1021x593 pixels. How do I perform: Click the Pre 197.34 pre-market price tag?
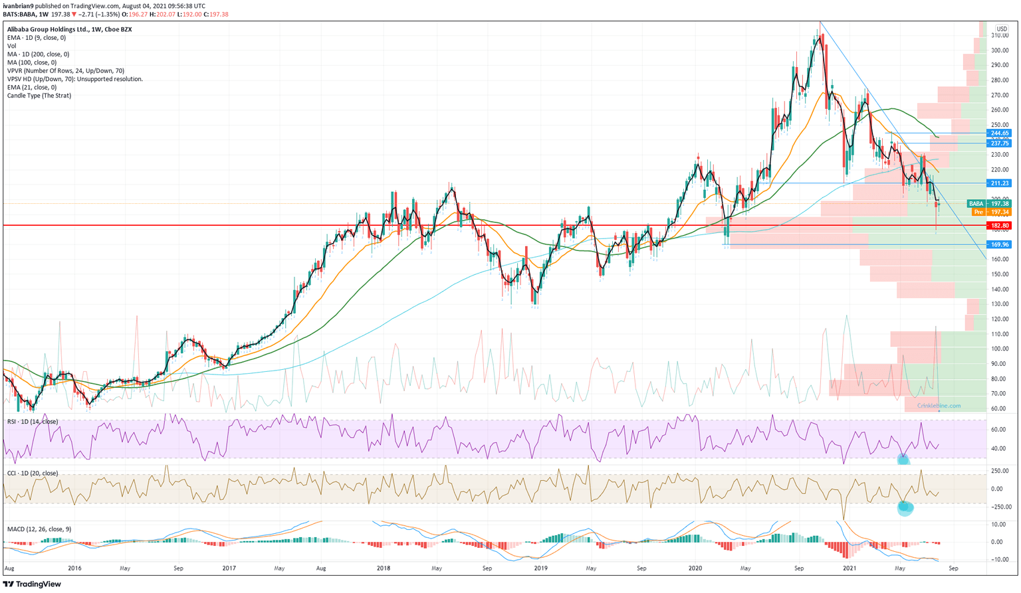(992, 212)
